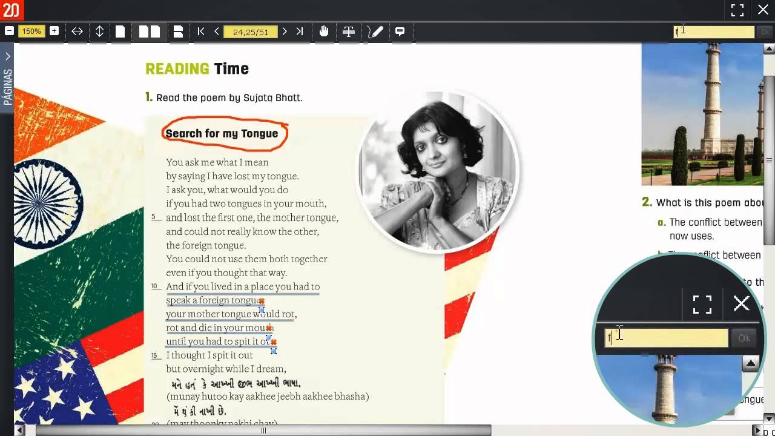Screen dimensions: 775x436
Task: Click the Ok search button
Action: [x=764, y=32]
